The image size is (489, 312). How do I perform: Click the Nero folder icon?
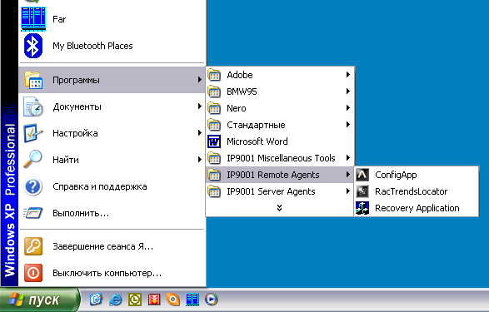click(x=214, y=108)
